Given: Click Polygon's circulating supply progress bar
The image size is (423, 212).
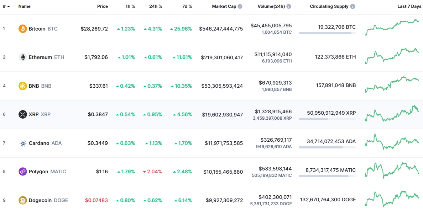Looking at the screenshot, I should pos(327,176).
